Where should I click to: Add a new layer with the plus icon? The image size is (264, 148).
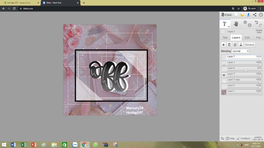point(223,45)
